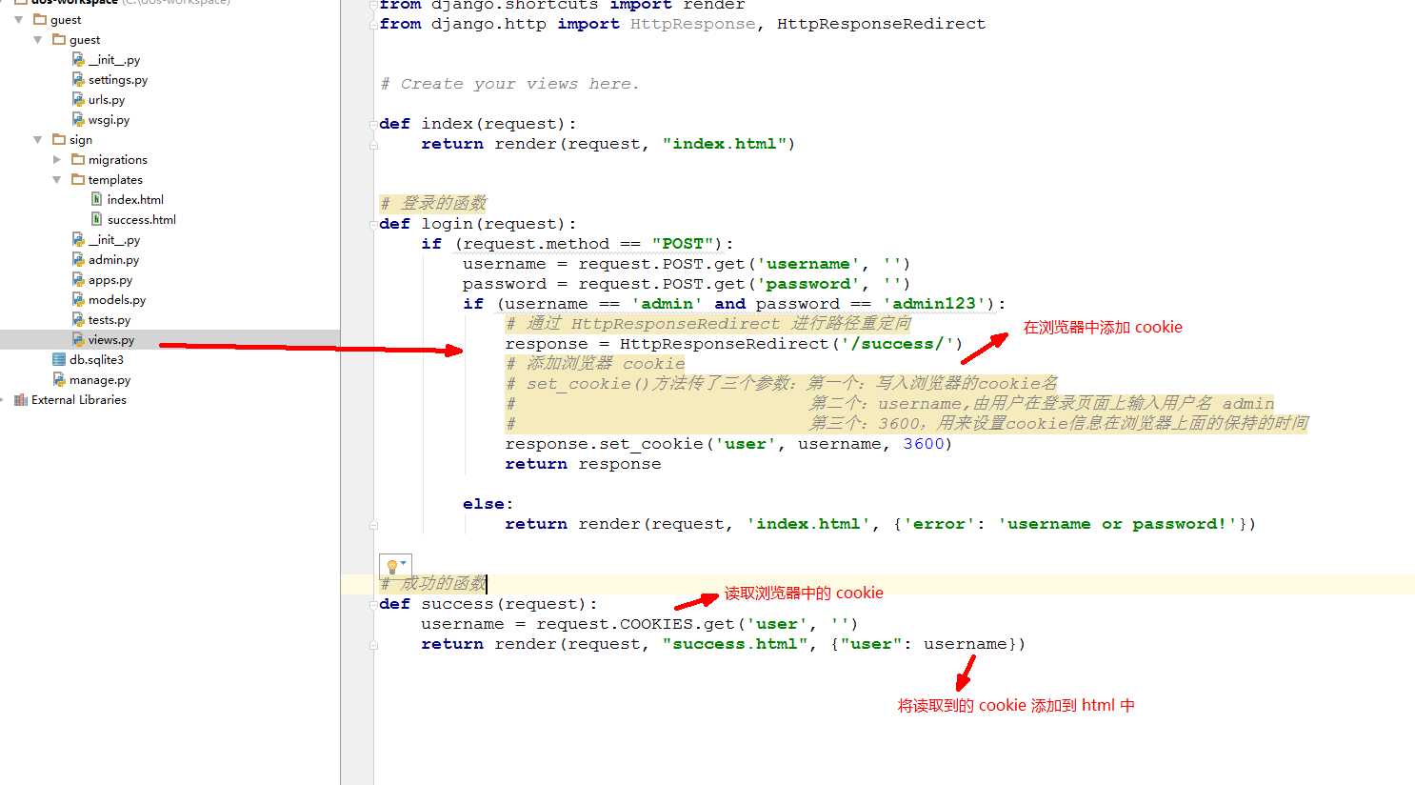Expand the External Libraries tree arrow
Viewport: 1415px width, 785px height.
(3, 400)
